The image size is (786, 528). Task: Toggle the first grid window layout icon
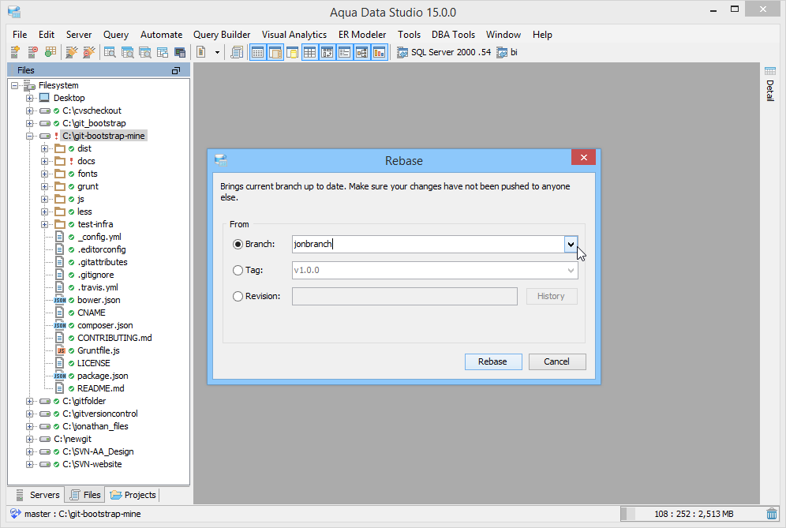[257, 52]
